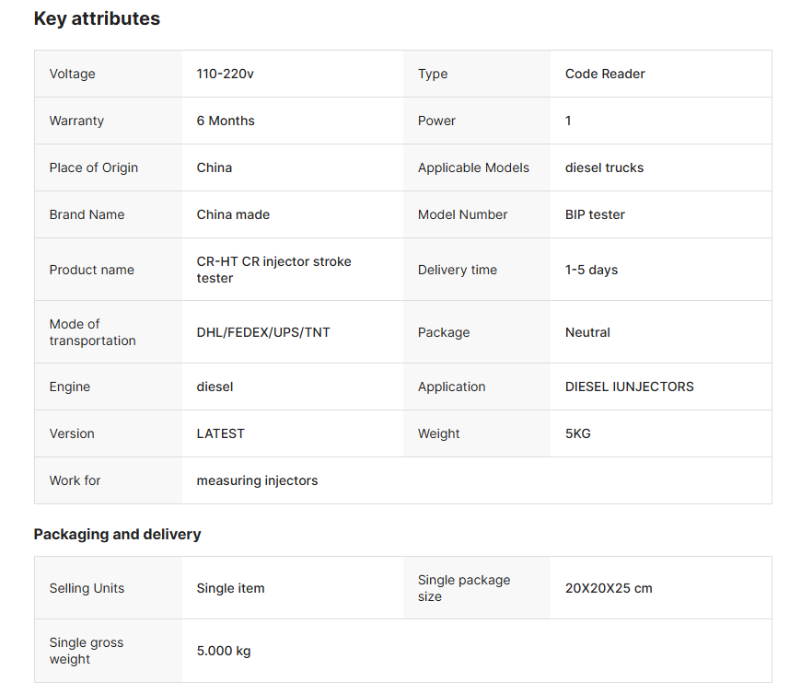Click the DHL/FEDEX/UPS/TNT transportation value

tap(263, 332)
